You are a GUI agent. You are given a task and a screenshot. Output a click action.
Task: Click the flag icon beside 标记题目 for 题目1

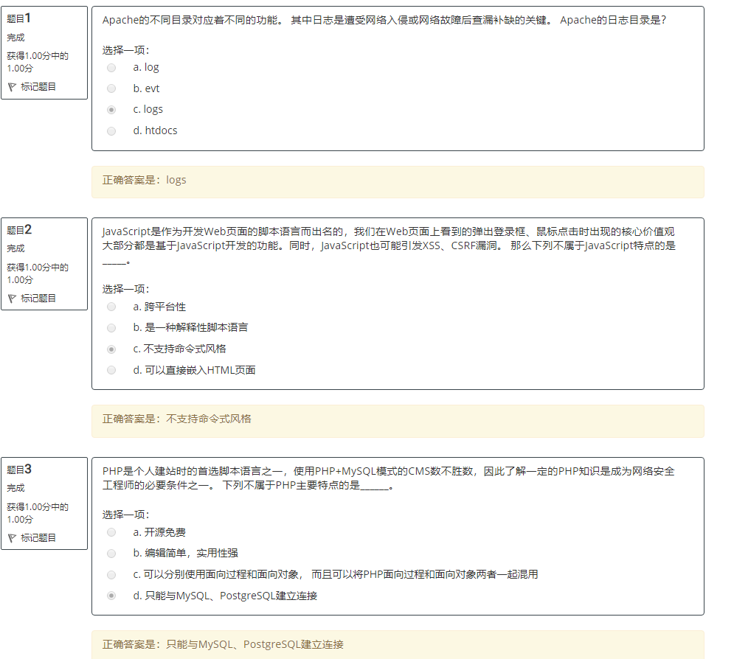(13, 86)
